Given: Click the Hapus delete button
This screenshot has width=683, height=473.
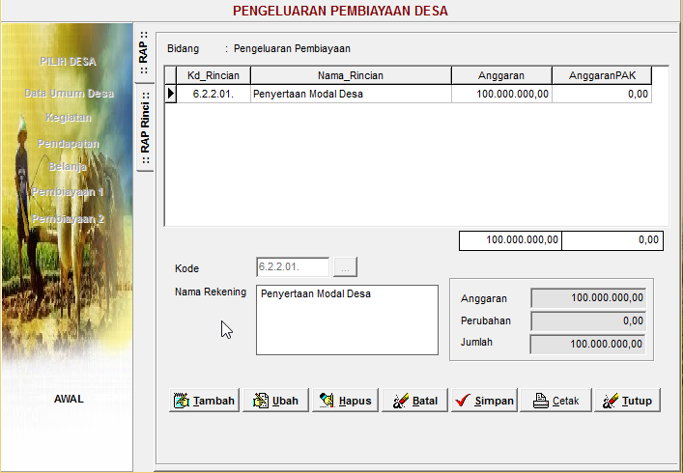Looking at the screenshot, I should coord(345,401).
